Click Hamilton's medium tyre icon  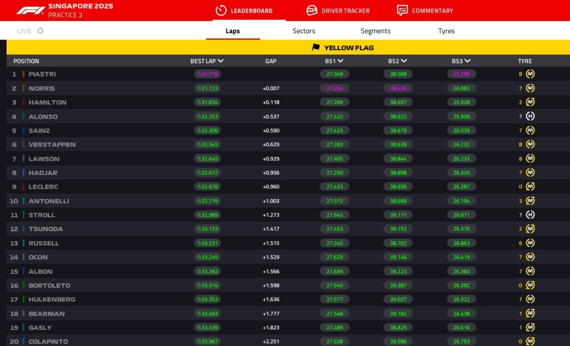pos(531,102)
